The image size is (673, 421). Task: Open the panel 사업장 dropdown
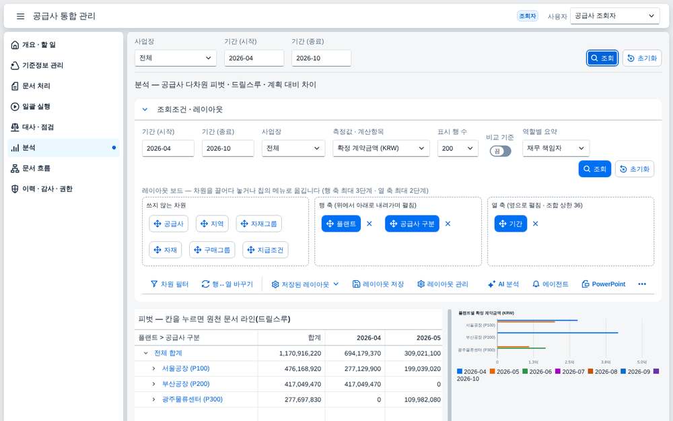[293, 148]
